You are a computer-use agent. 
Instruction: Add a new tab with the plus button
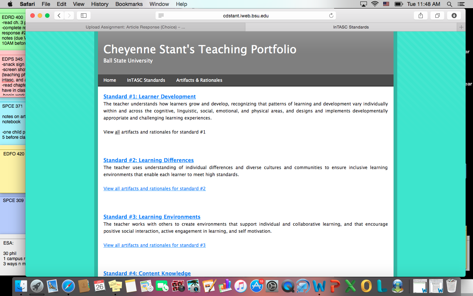[x=461, y=27]
